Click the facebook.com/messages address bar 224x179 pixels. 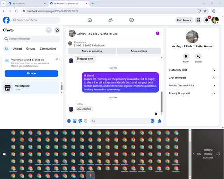52,11
